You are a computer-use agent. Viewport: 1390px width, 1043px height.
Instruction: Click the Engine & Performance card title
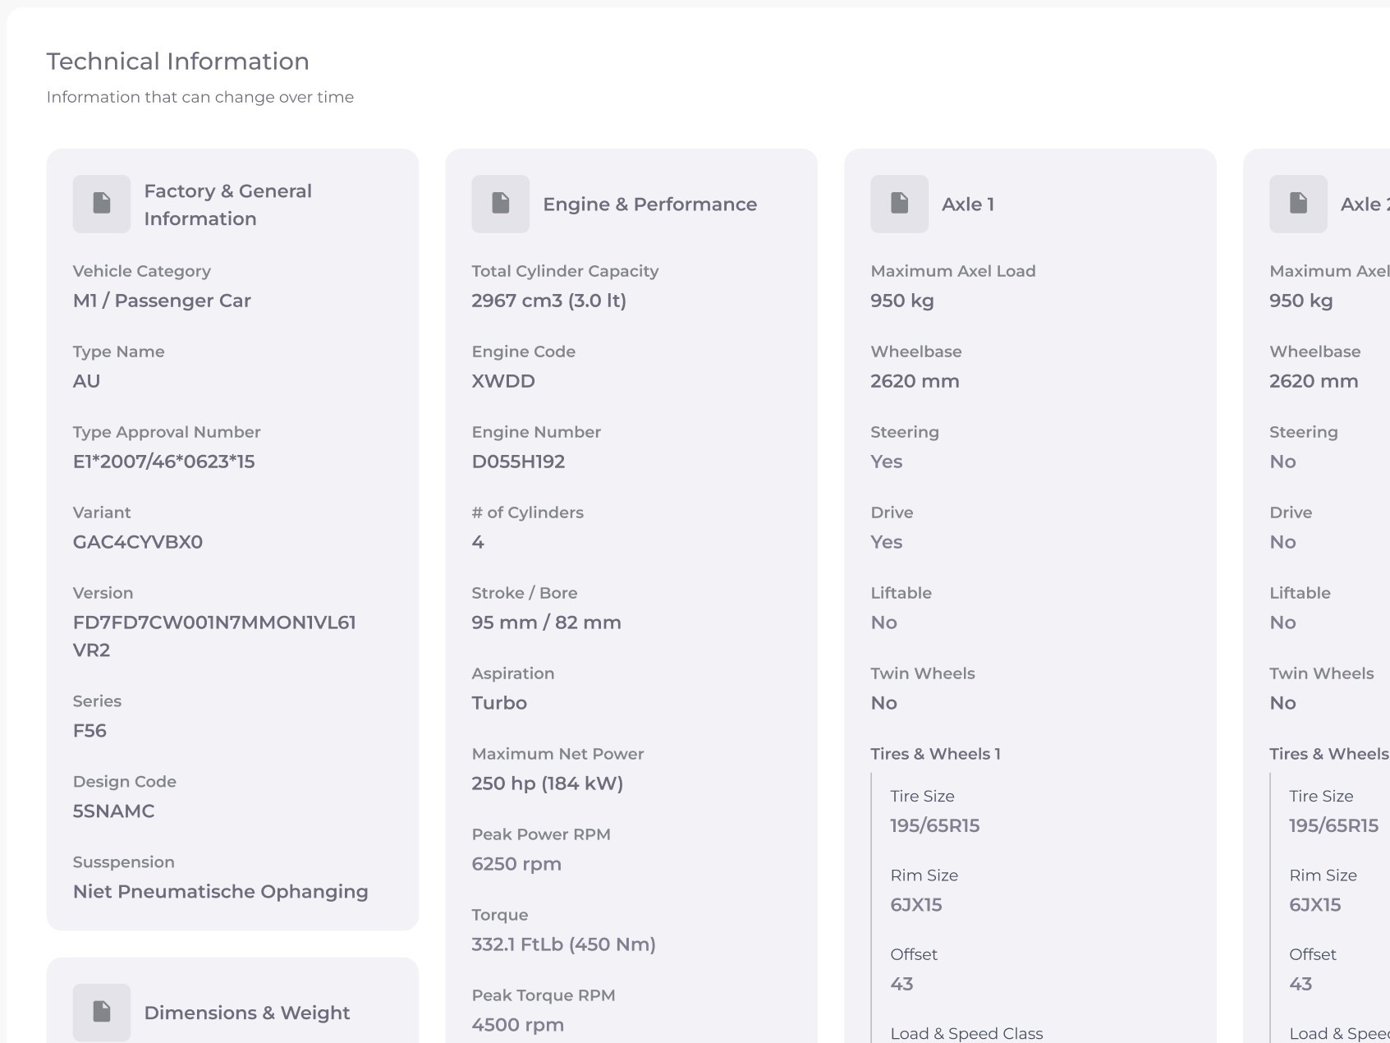click(x=649, y=204)
